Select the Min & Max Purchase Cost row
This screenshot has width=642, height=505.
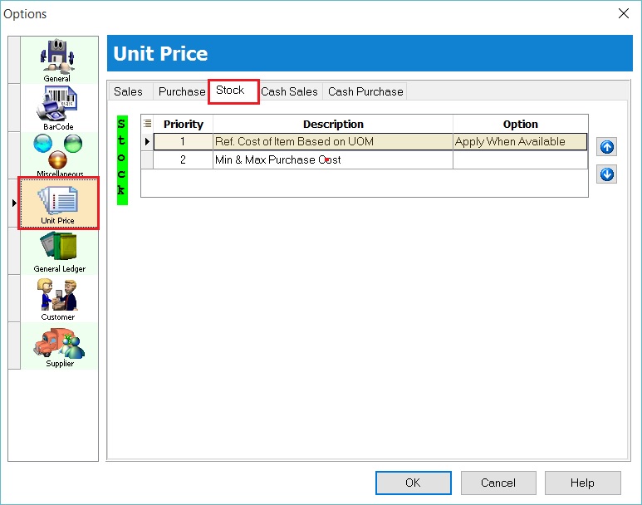(332, 159)
